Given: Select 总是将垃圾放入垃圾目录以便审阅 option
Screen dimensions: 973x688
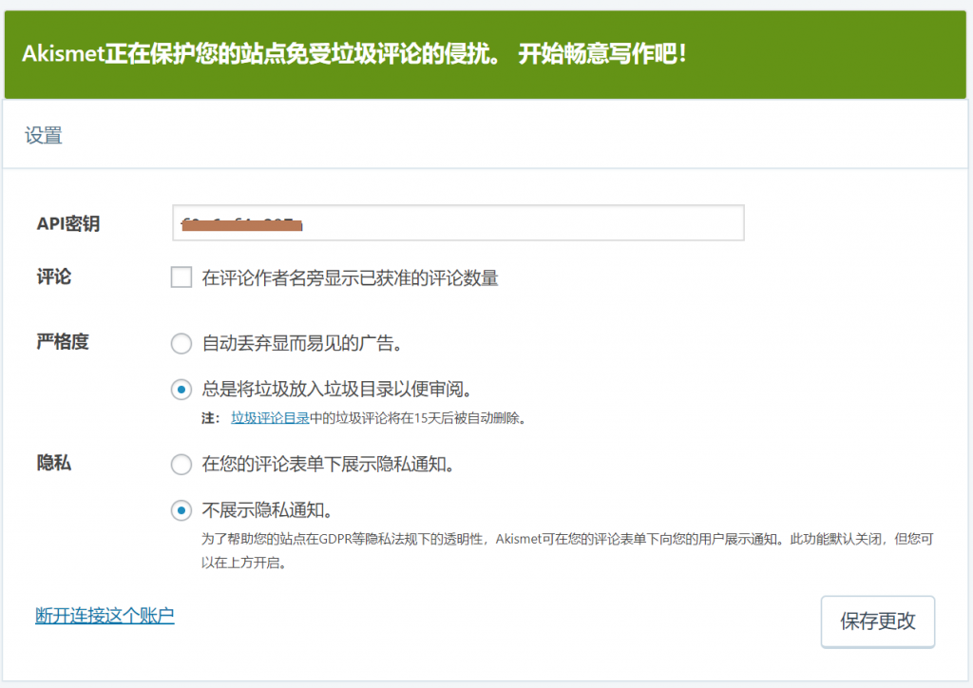Looking at the screenshot, I should pos(181,390).
